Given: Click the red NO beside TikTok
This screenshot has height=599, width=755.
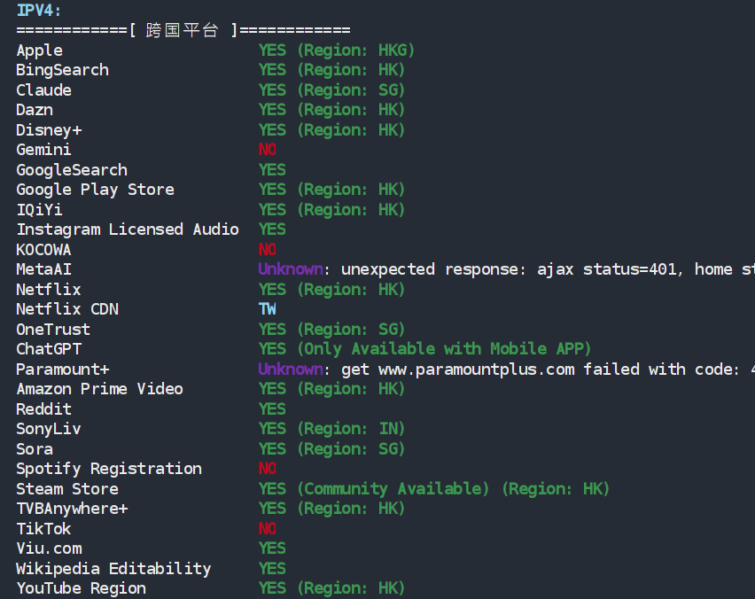Looking at the screenshot, I should click(267, 529).
